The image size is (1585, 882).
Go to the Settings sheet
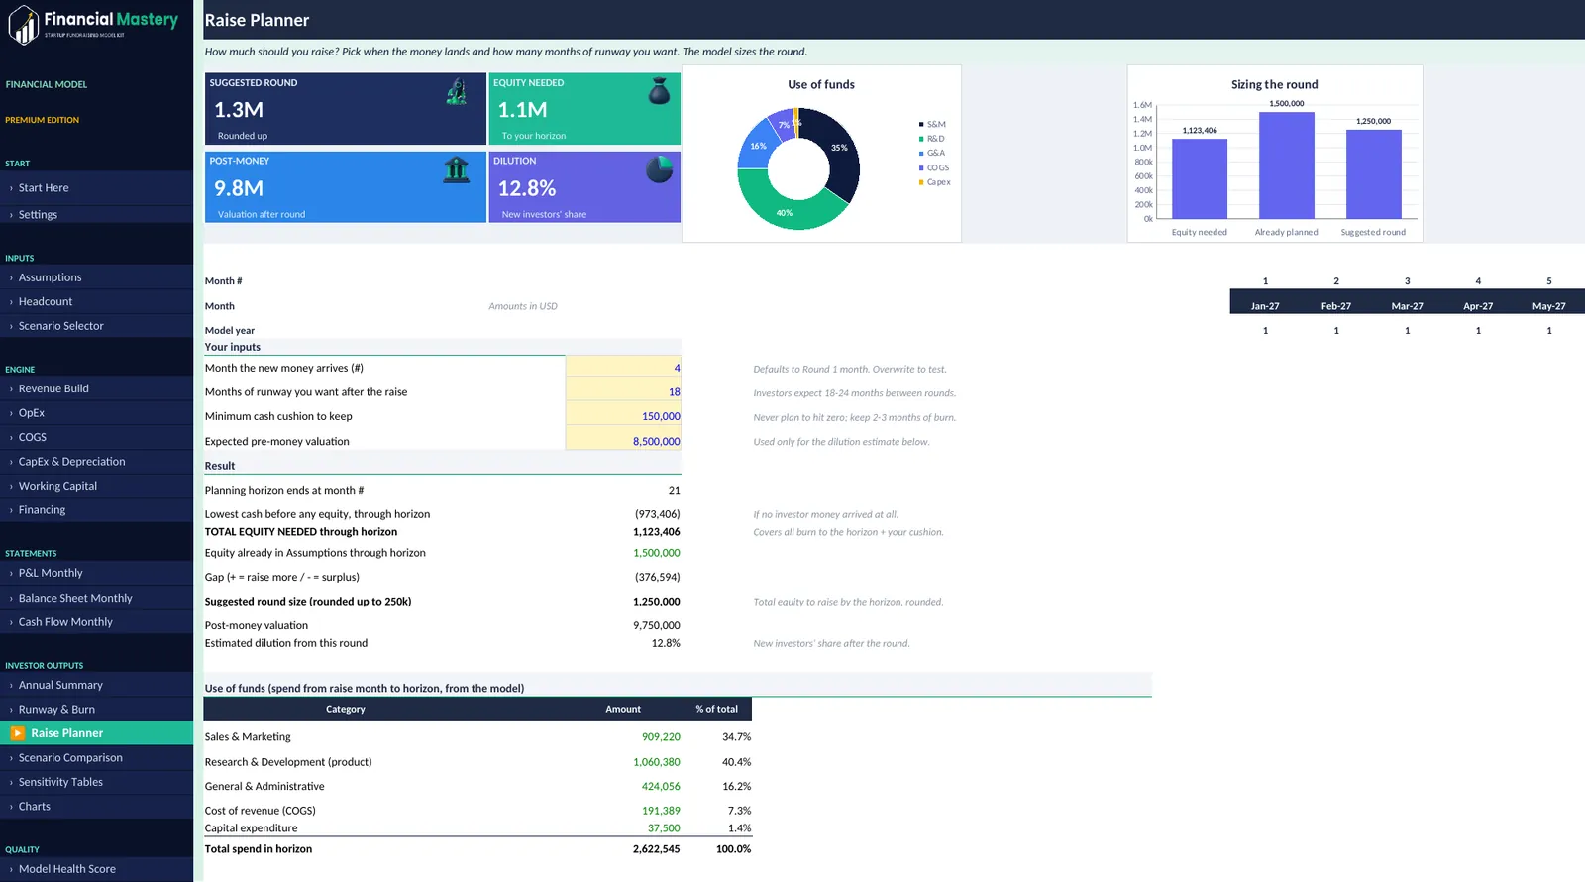[96, 214]
